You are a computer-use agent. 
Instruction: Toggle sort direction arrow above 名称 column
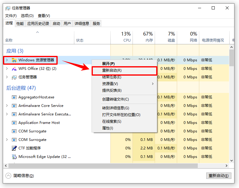[38, 32]
